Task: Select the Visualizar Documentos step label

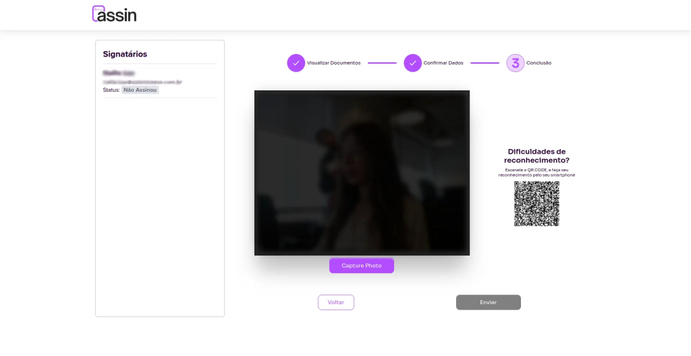Action: pos(333,63)
